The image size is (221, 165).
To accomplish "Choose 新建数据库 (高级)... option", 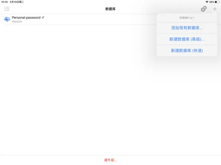I will coord(187,39).
